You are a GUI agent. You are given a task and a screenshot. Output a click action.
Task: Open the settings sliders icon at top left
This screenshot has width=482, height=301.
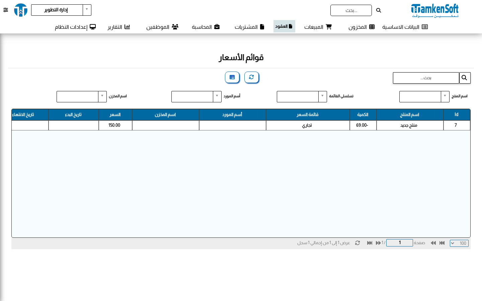(x=6, y=10)
